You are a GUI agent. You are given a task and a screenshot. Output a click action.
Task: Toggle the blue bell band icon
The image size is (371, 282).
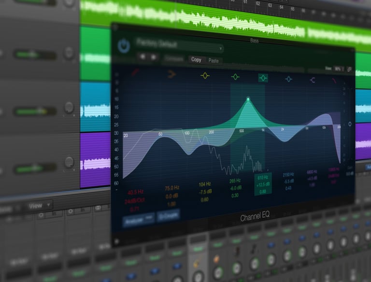point(288,79)
